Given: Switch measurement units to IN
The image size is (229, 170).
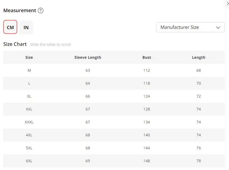Looking at the screenshot, I should 26,27.
